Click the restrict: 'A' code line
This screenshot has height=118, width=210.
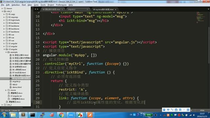click(x=73, y=89)
